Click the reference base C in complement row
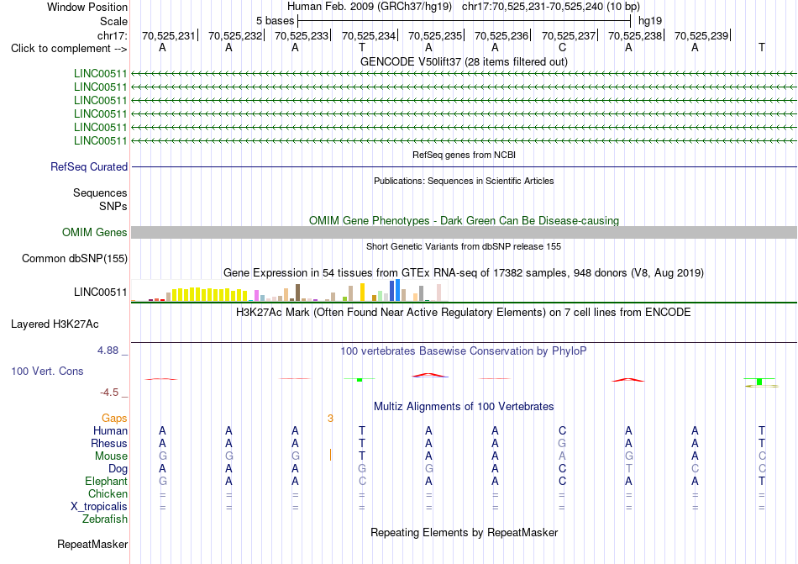The height and width of the screenshot is (564, 798). [562, 48]
